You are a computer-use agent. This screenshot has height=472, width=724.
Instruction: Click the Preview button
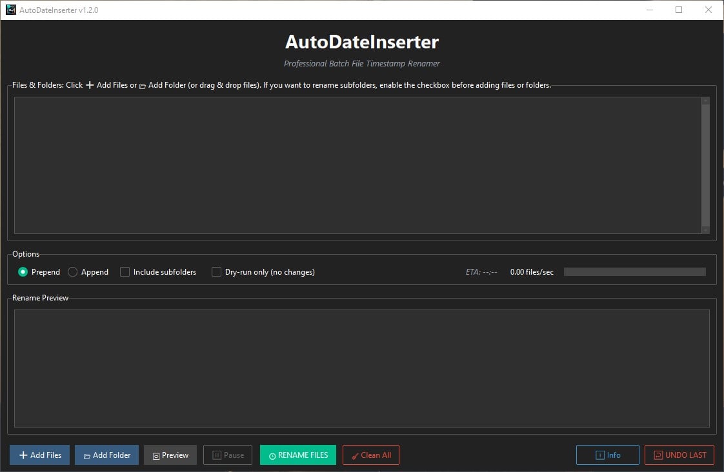(170, 455)
